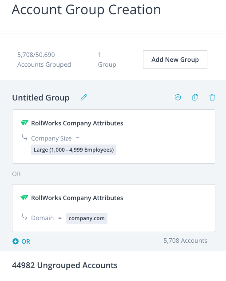Click the arrow icon beside Company Size
Screen dimensions: 226x281
24,137
